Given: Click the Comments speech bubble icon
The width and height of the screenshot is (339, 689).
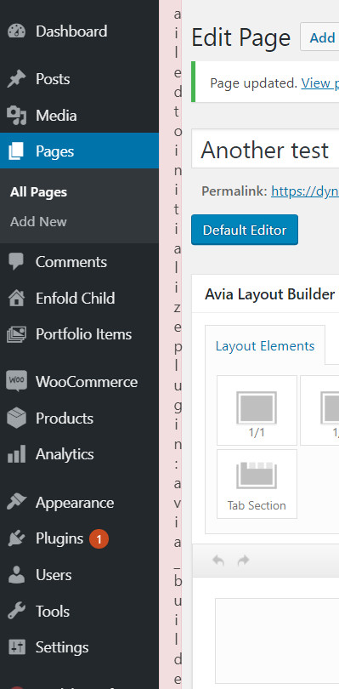Looking at the screenshot, I should (x=16, y=262).
